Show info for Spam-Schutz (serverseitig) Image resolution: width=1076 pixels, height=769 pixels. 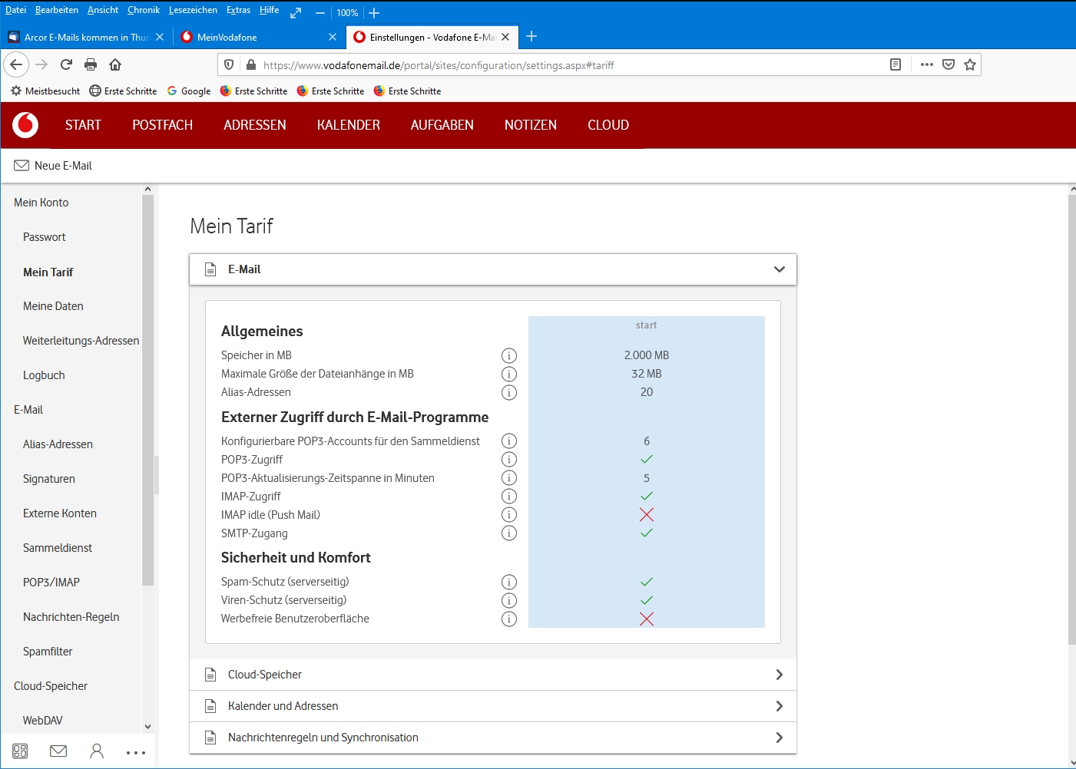(509, 582)
